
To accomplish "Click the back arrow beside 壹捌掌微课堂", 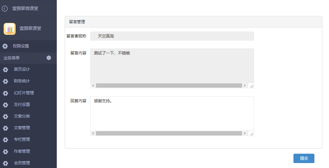I will 5,8.
